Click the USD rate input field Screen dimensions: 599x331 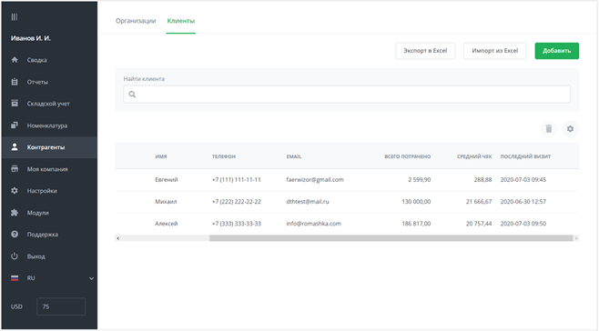click(61, 306)
